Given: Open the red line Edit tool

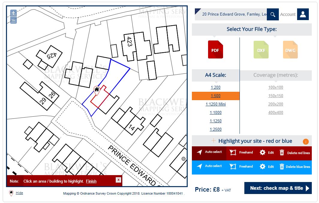Looking at the screenshot, I should [x=266, y=152].
